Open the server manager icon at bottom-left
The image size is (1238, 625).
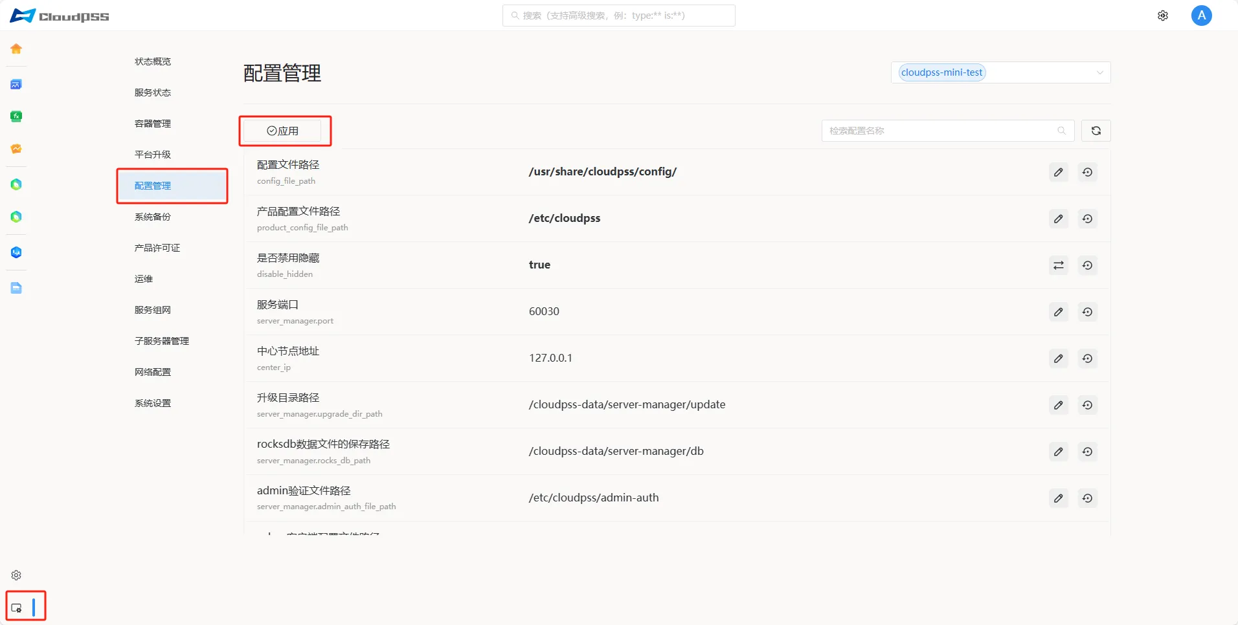17,608
